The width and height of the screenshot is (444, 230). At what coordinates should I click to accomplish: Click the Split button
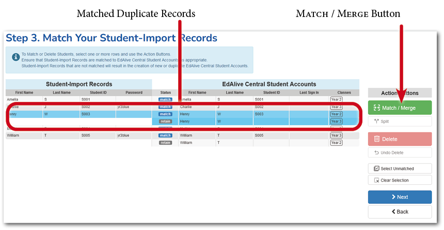[400, 121]
